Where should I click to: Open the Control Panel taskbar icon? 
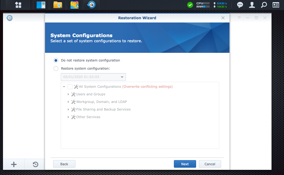[x=41, y=5]
